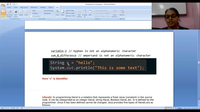Click the status bar zoom slider
Image resolution: width=200 pixels, height=112 pixels.
pos(191,108)
